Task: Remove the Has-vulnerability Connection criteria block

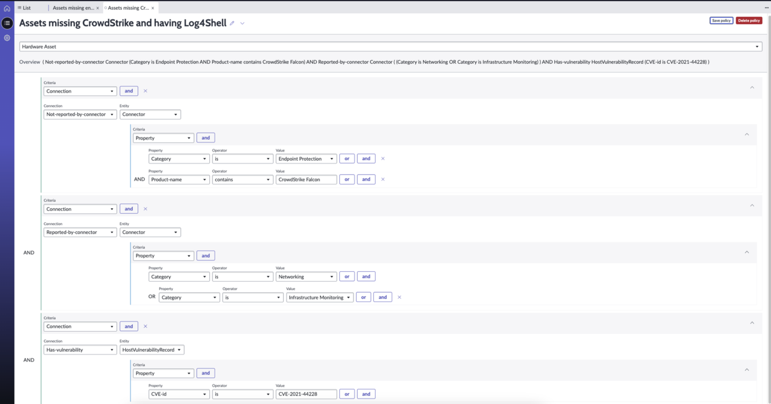Action: click(145, 327)
